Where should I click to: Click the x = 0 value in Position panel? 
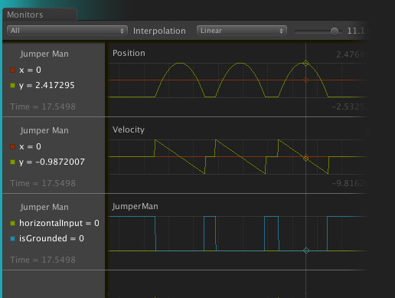point(30,70)
